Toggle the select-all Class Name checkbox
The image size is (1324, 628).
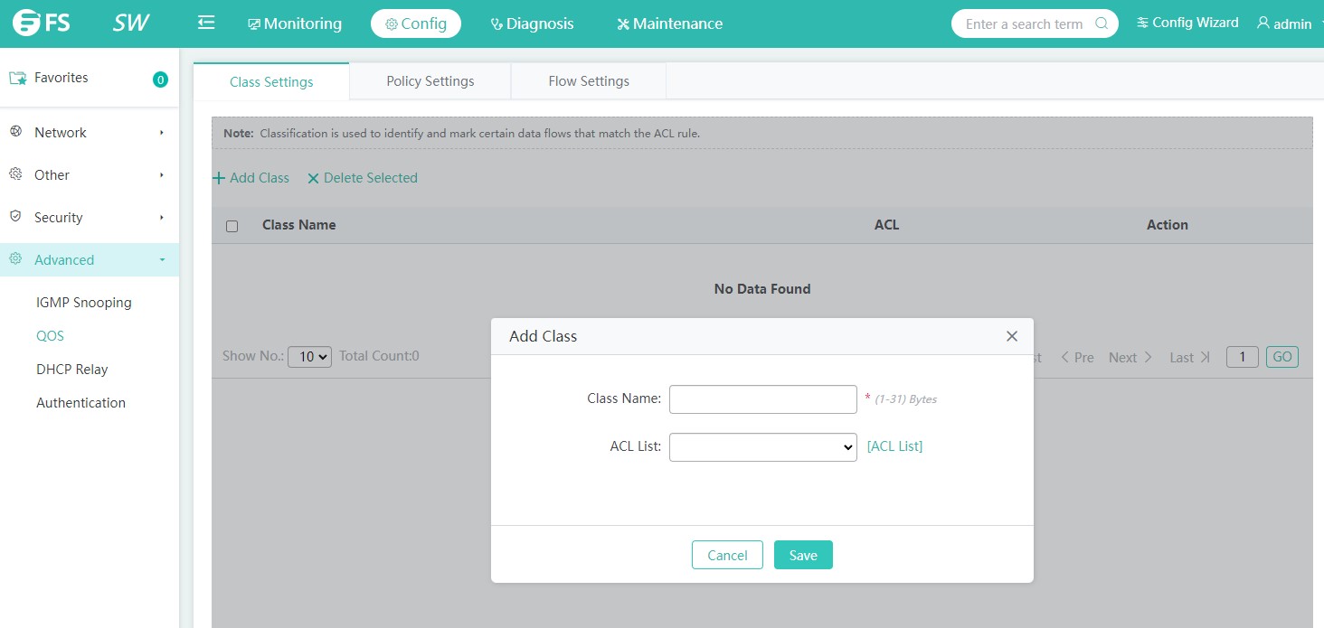coord(232,226)
